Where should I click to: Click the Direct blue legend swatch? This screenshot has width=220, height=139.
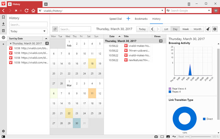click(204, 119)
